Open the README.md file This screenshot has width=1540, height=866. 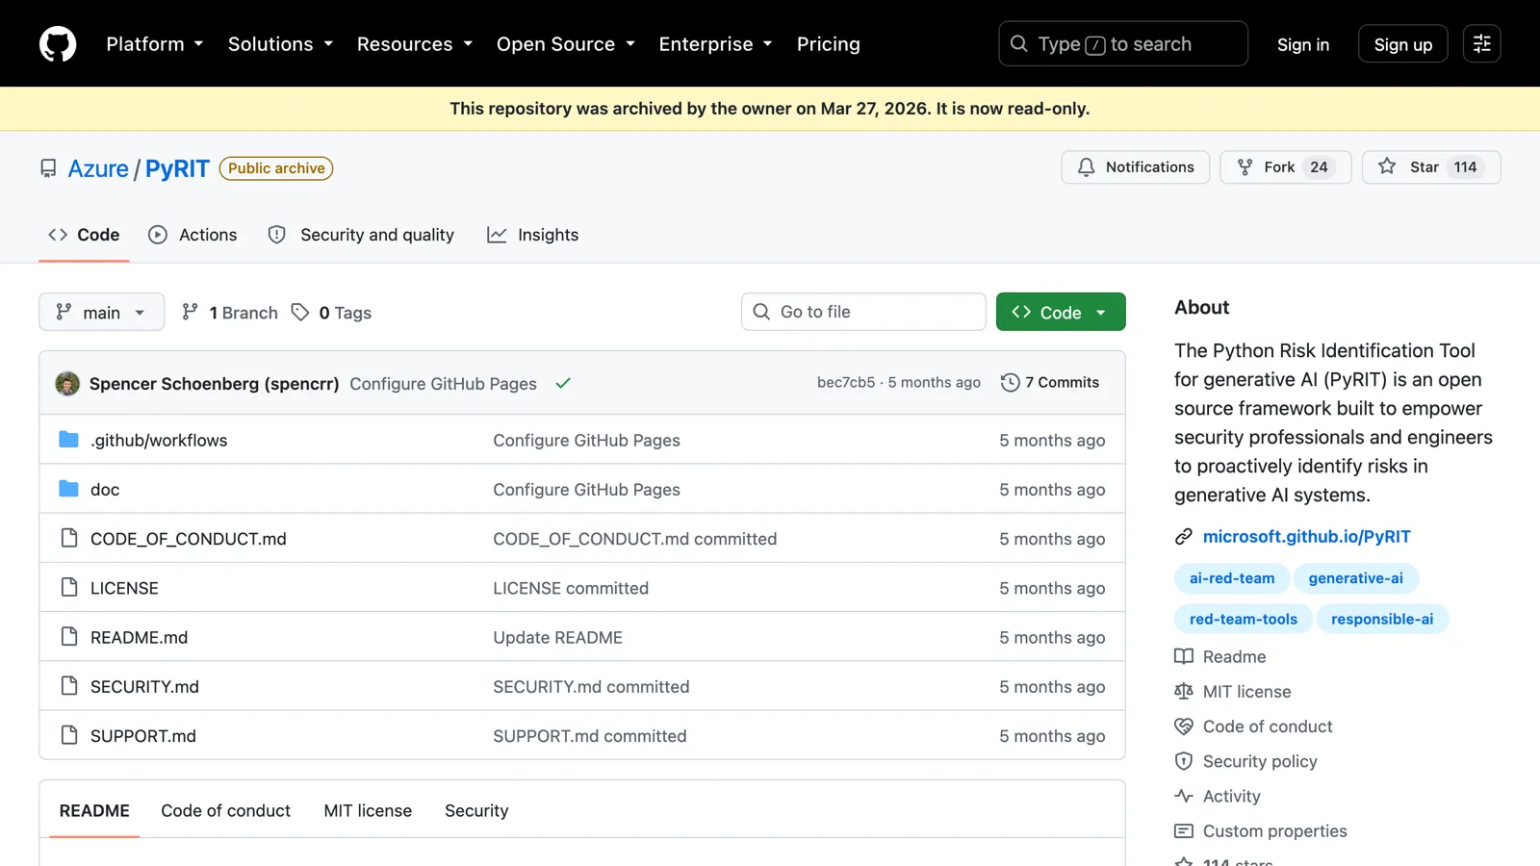click(139, 637)
